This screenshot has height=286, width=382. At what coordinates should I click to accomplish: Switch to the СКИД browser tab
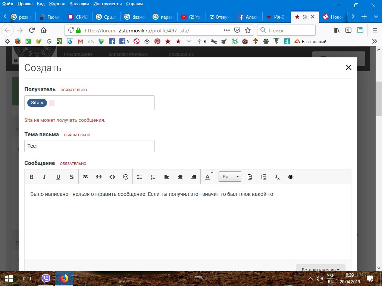78,17
